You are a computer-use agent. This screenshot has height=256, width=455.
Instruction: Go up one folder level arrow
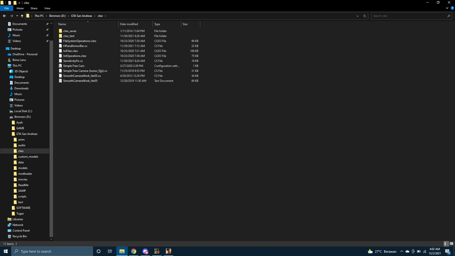[x=22, y=16]
